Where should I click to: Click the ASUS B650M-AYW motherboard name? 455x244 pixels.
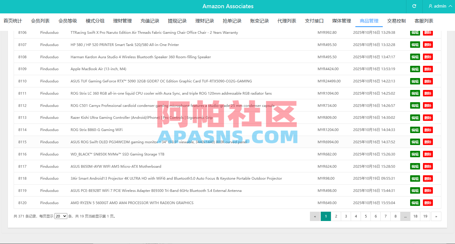pyautogui.click(x=116, y=167)
